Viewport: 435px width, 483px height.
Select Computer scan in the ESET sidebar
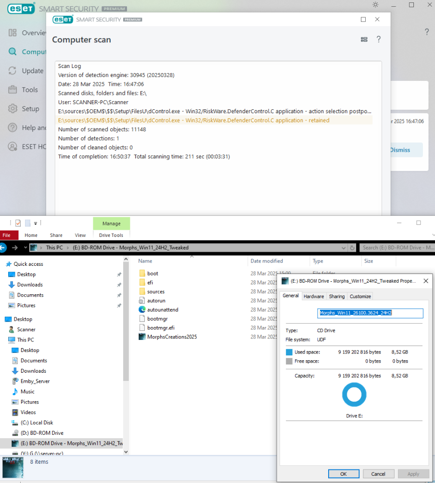tap(27, 52)
